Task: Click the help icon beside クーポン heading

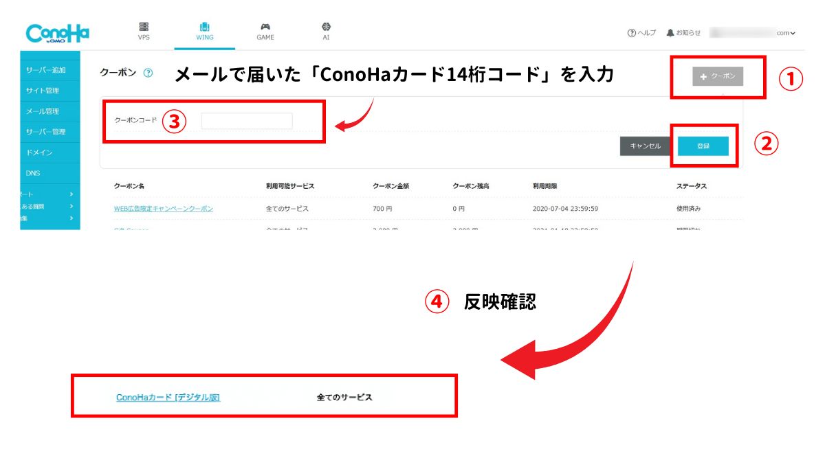Action: (x=148, y=73)
